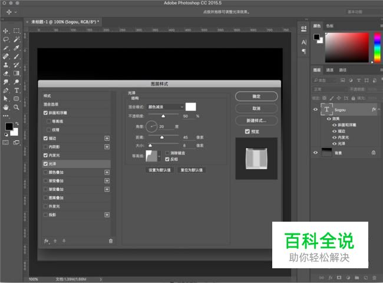Select the Eraser tool

pyautogui.click(x=5, y=73)
